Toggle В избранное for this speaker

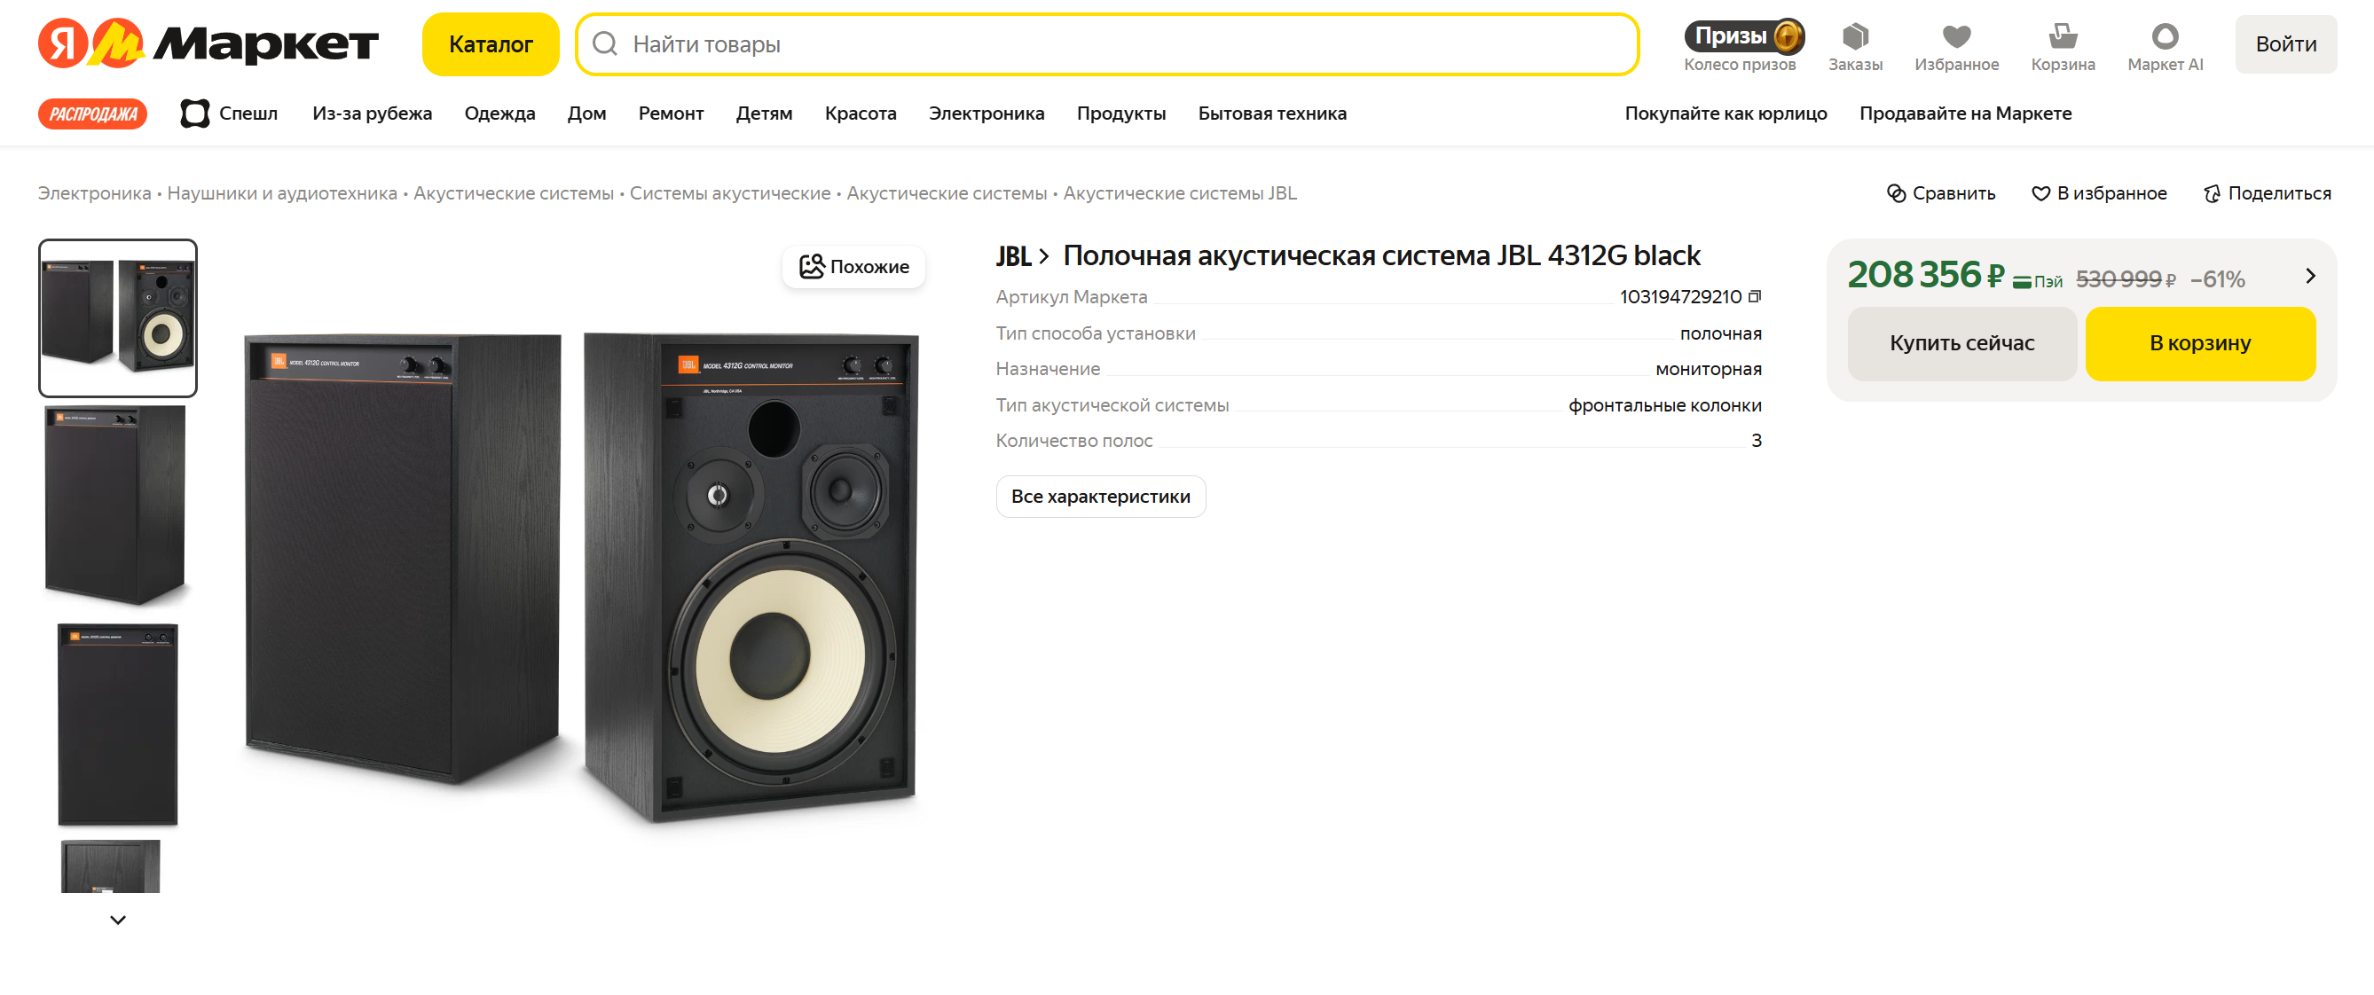coord(2098,193)
